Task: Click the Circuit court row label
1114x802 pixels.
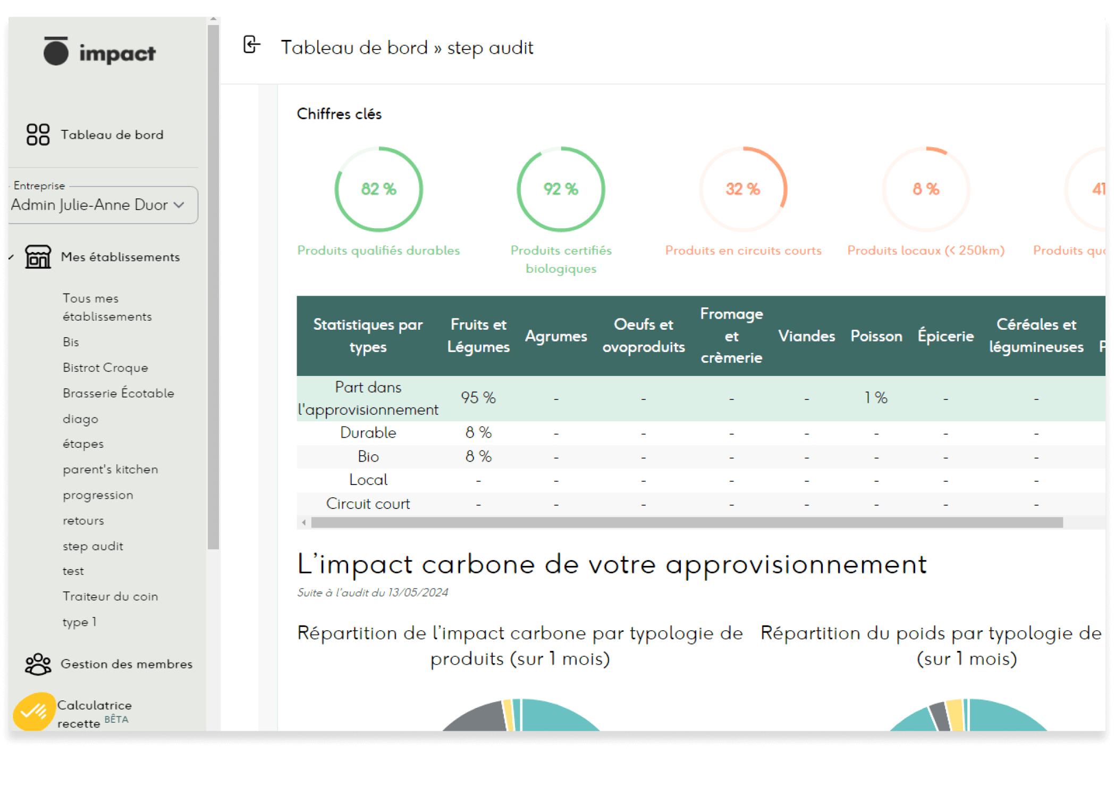Action: pyautogui.click(x=368, y=504)
